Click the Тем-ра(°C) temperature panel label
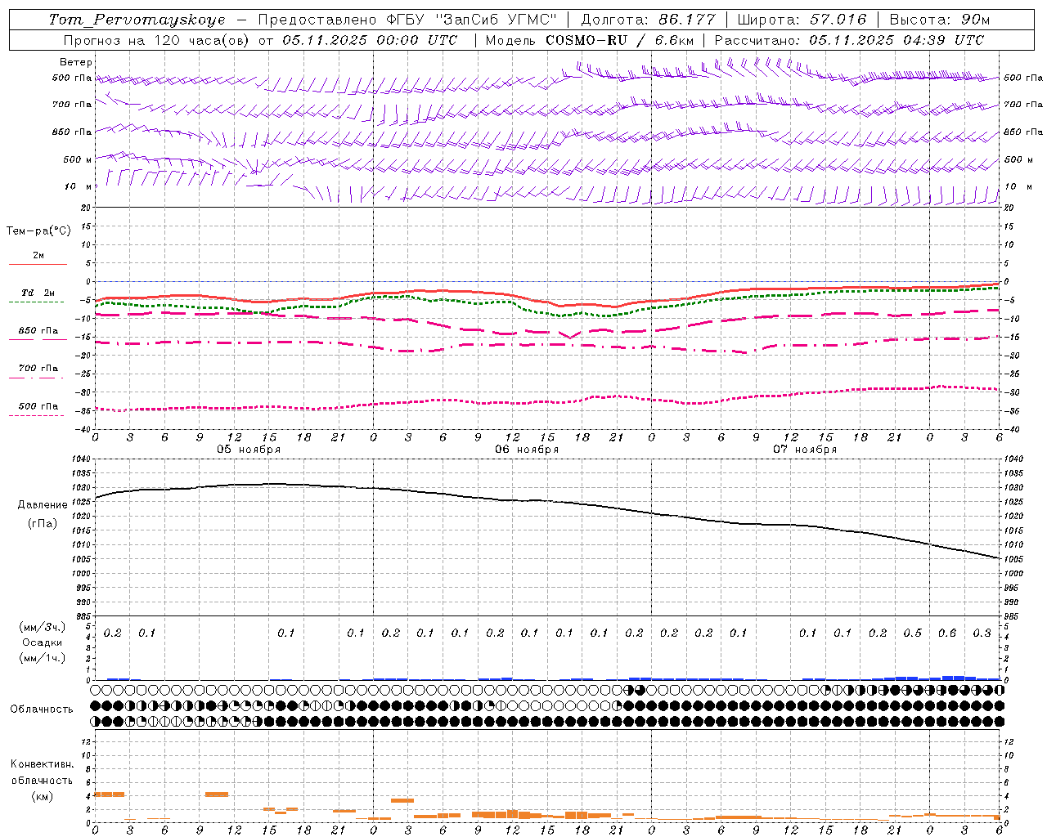The image size is (1047, 837). tap(38, 231)
